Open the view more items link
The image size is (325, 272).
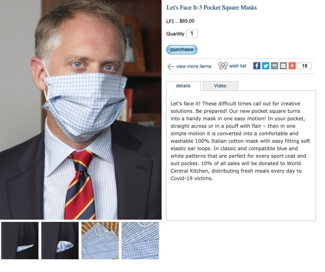click(x=194, y=66)
